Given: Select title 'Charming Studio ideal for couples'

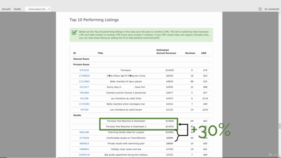Looking at the screenshot, I should 126,132.
